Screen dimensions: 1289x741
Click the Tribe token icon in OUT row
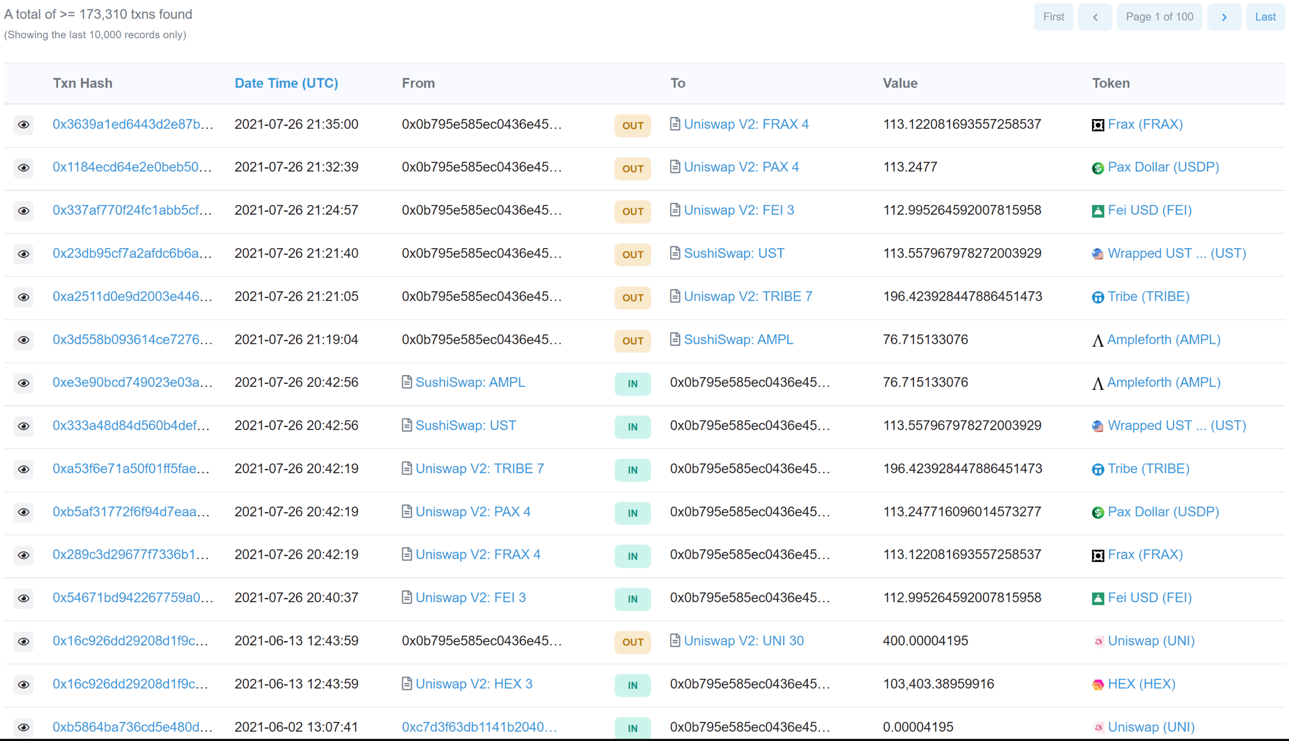[1098, 297]
